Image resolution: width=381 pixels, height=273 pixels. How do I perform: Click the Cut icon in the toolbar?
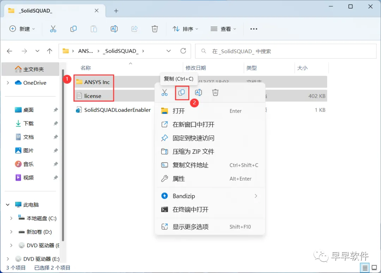tap(53, 29)
